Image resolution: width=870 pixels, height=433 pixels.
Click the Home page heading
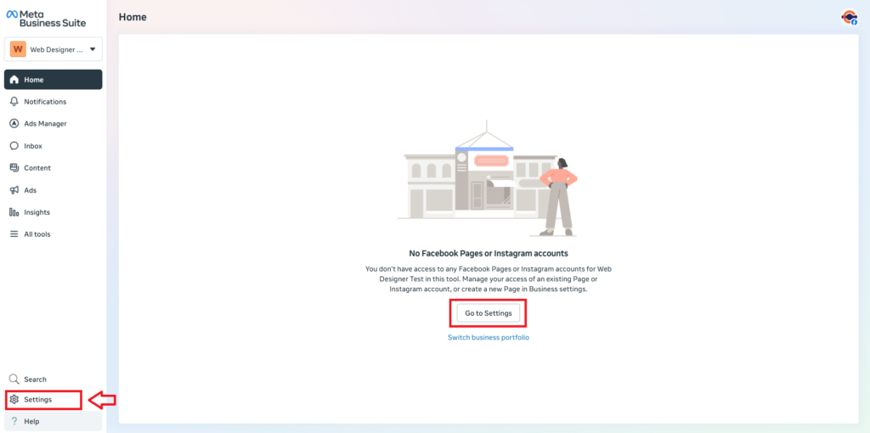coord(133,17)
